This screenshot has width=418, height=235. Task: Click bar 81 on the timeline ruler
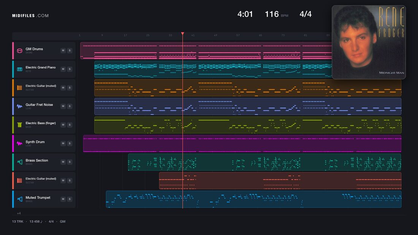point(305,35)
